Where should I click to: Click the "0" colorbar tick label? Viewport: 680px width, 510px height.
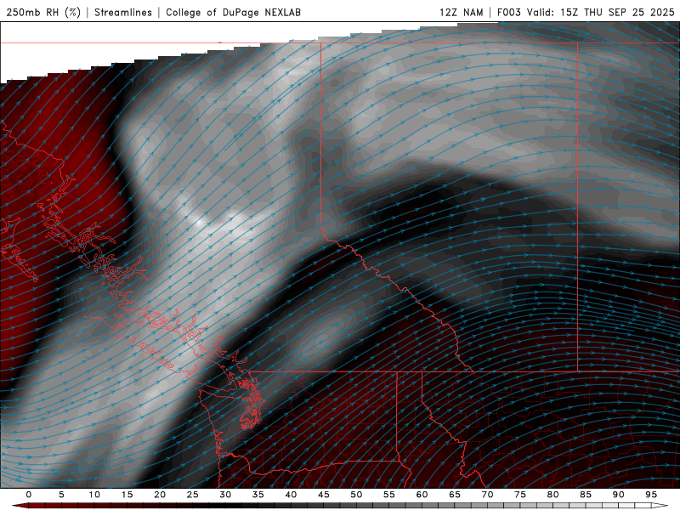(x=29, y=495)
